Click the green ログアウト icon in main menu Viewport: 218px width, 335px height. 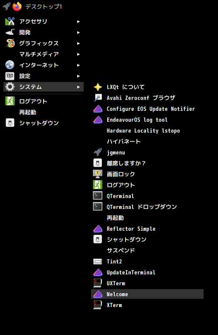10,101
